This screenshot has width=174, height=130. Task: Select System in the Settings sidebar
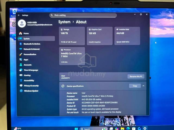coord(36,38)
